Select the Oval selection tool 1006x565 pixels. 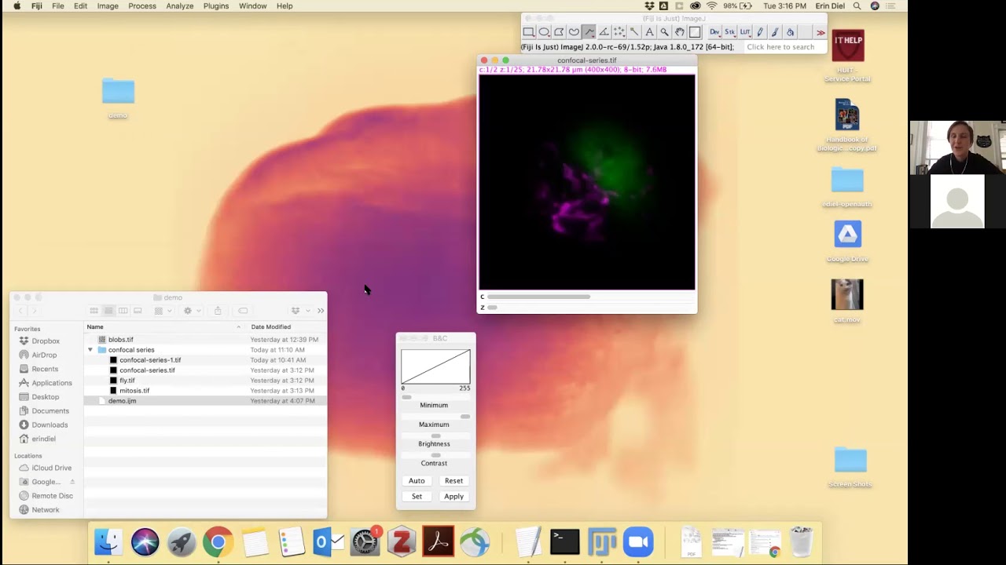pos(544,32)
